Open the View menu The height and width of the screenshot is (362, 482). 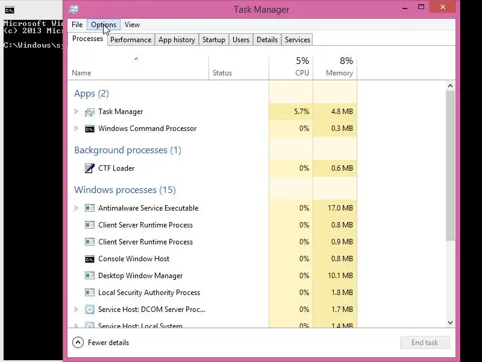point(132,25)
